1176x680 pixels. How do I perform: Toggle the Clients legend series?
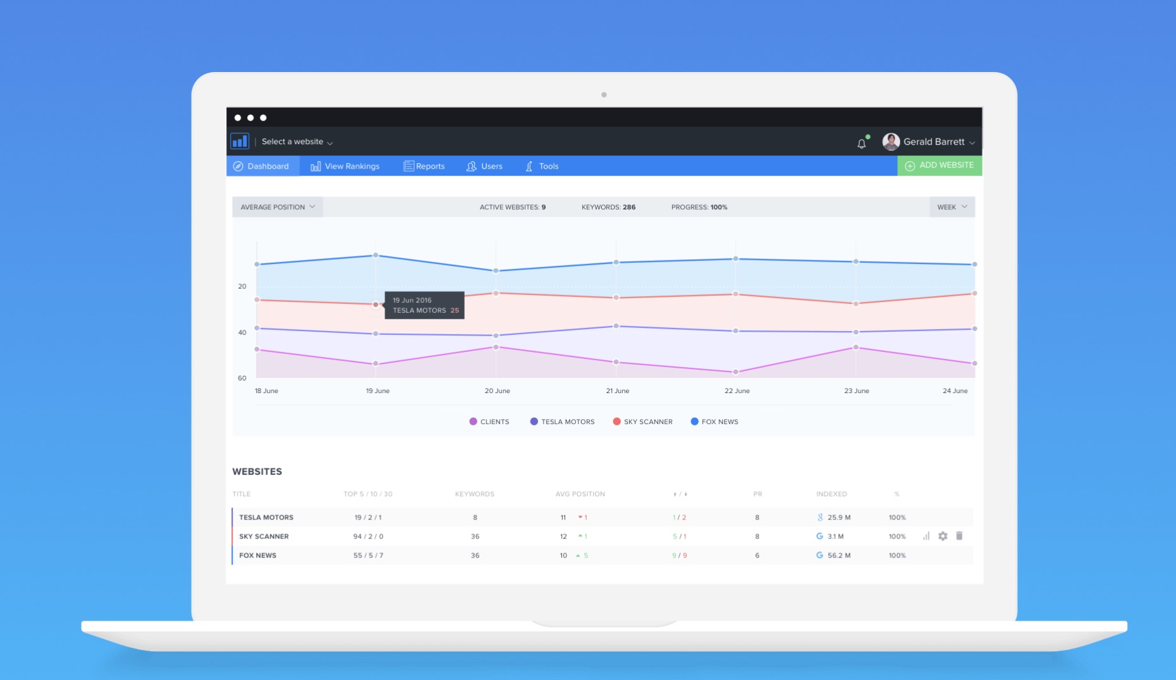(489, 422)
